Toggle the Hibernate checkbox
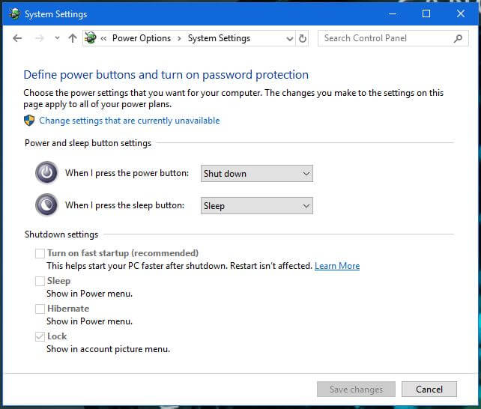The width and height of the screenshot is (481, 409). [x=40, y=309]
